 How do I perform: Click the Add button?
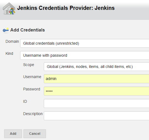coord(13,134)
